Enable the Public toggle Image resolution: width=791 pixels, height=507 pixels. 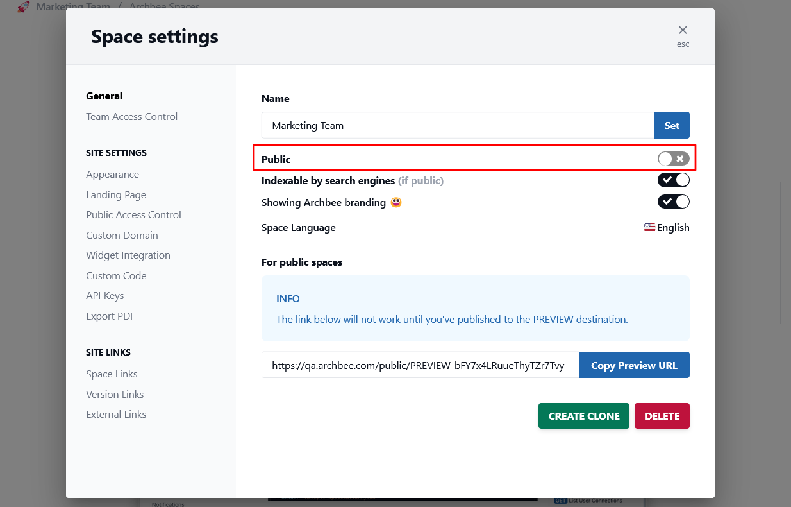click(673, 157)
